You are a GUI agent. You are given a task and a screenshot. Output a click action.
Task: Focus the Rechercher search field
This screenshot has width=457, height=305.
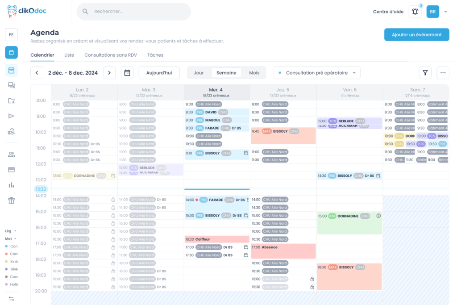[134, 11]
